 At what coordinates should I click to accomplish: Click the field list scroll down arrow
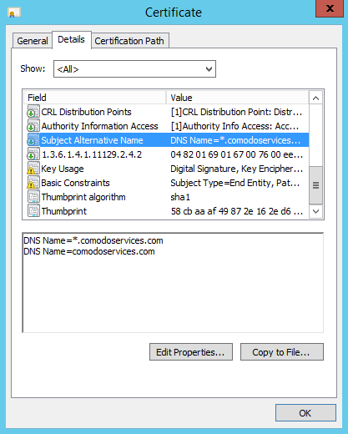coord(315,211)
